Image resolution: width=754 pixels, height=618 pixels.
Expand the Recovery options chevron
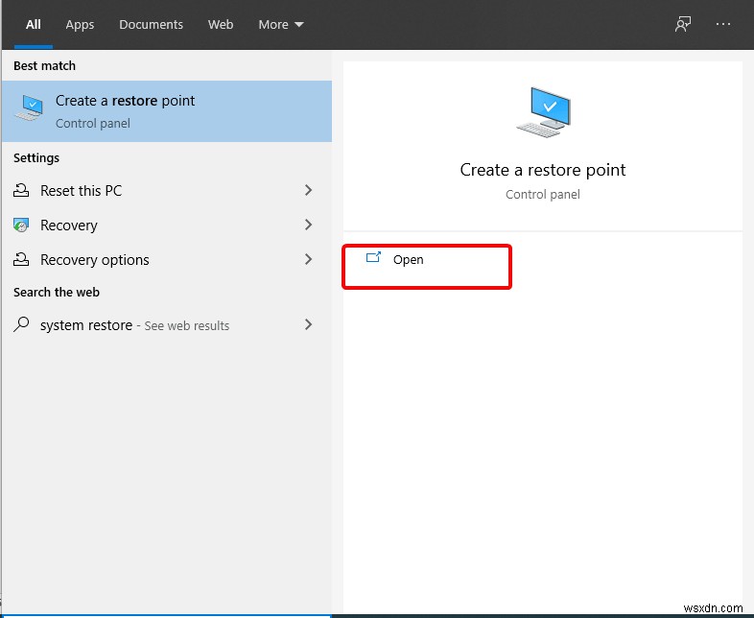pos(308,259)
